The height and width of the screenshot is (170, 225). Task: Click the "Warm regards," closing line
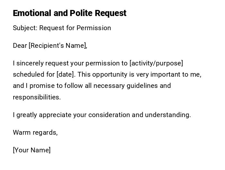click(35, 132)
